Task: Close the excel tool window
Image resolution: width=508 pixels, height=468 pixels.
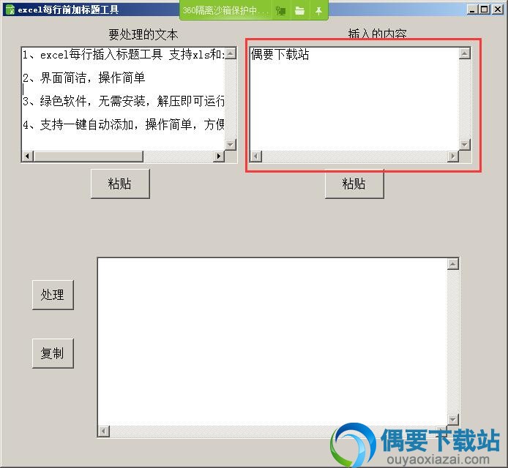Action: (x=497, y=10)
